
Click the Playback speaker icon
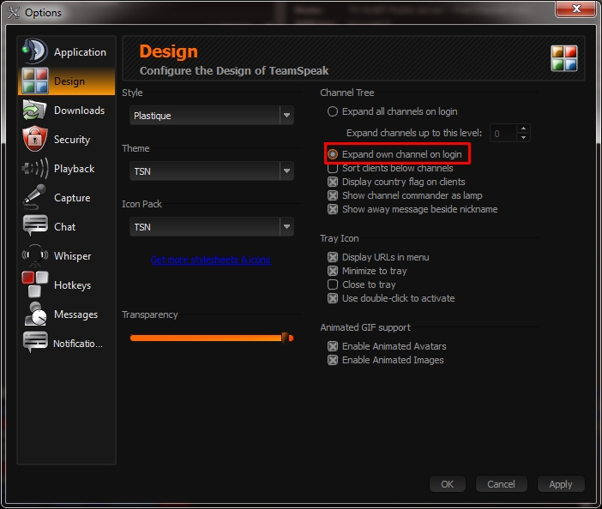click(35, 169)
